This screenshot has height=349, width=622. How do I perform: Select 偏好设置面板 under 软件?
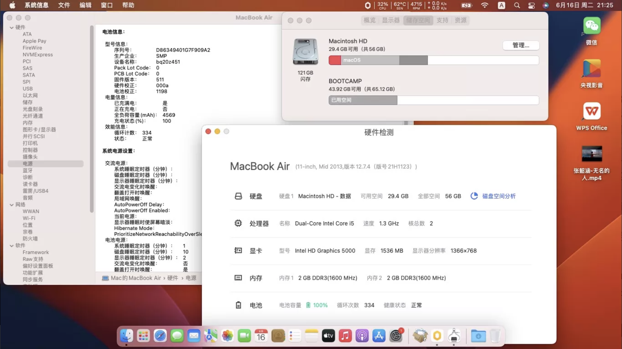coord(38,266)
